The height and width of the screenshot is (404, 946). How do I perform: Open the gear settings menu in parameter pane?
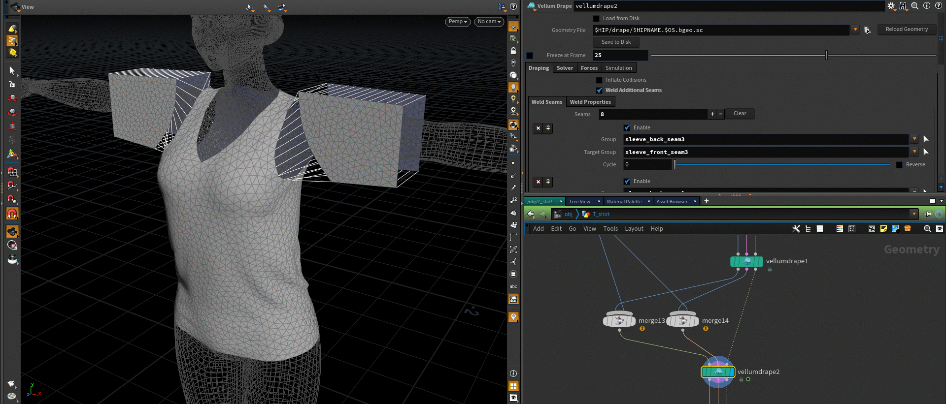(891, 6)
